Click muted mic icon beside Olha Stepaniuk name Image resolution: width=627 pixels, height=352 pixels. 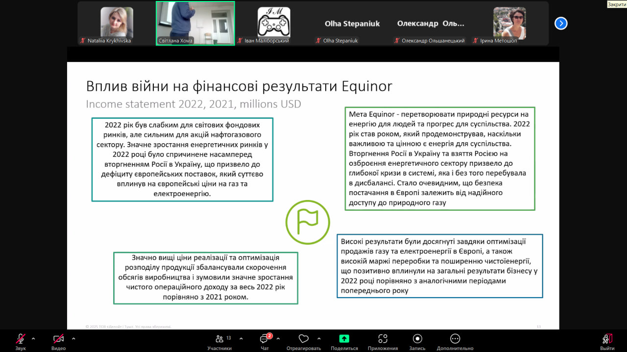[318, 41]
